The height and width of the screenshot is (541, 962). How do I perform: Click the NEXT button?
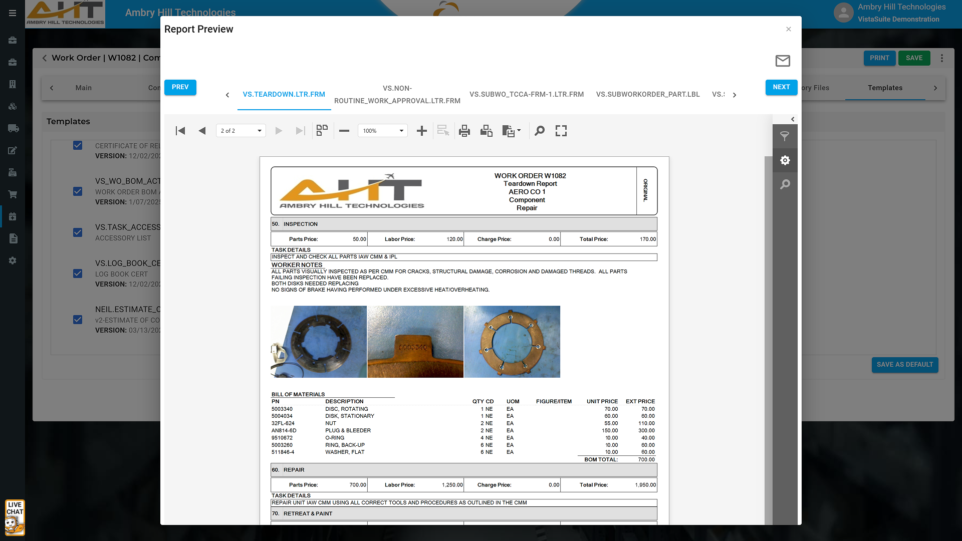pyautogui.click(x=781, y=87)
